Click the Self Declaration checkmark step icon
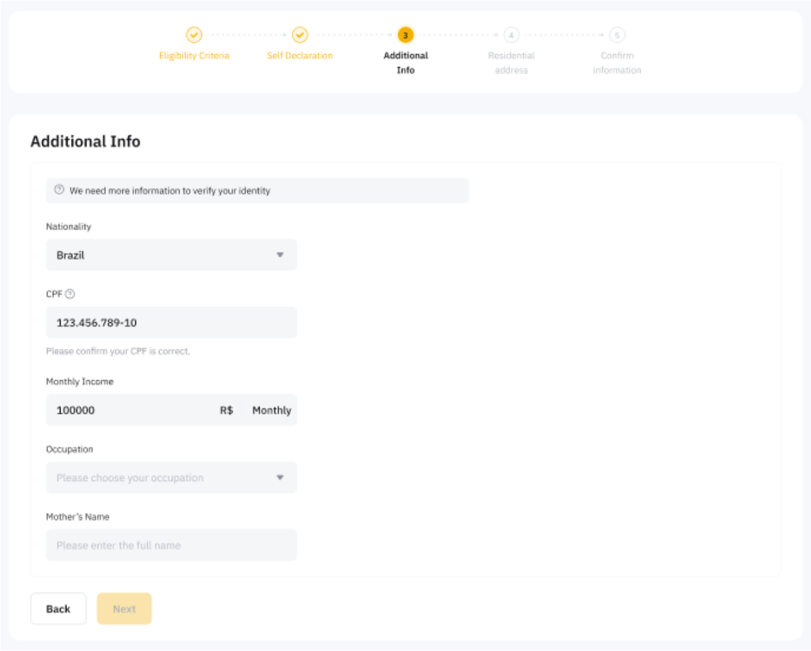811x651 pixels. click(299, 35)
